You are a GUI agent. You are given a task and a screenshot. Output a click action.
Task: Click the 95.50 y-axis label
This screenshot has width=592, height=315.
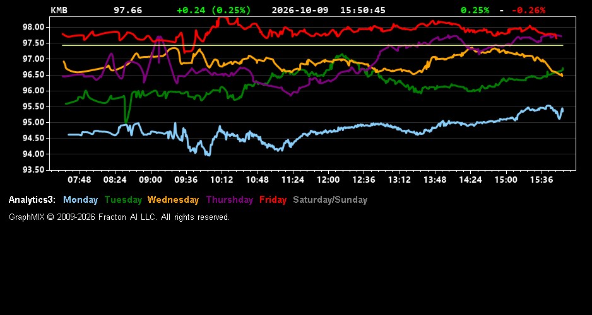34,106
